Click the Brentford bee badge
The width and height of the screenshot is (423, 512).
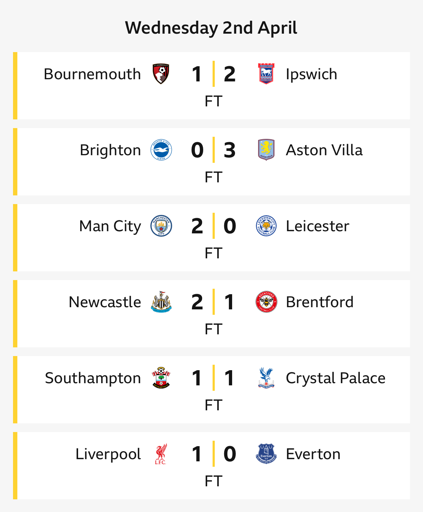pos(266,302)
